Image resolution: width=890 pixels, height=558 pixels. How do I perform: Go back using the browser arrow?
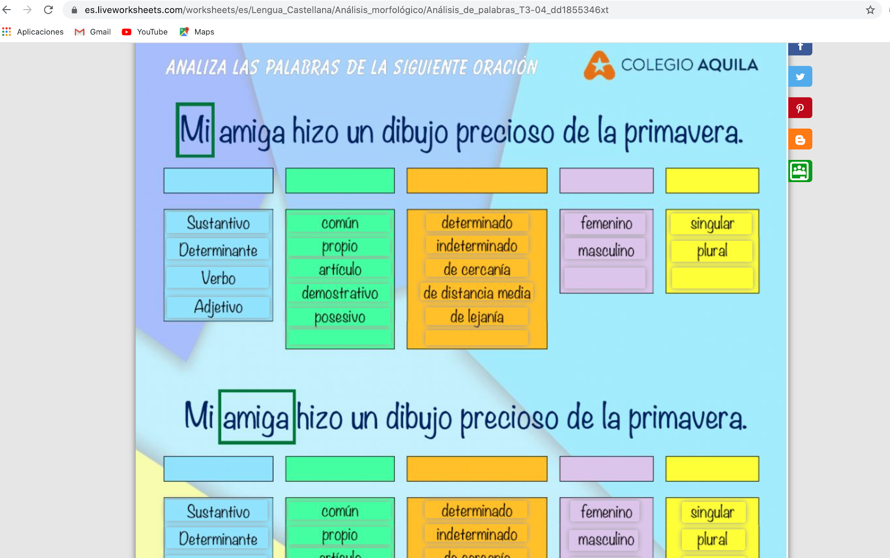coord(7,10)
